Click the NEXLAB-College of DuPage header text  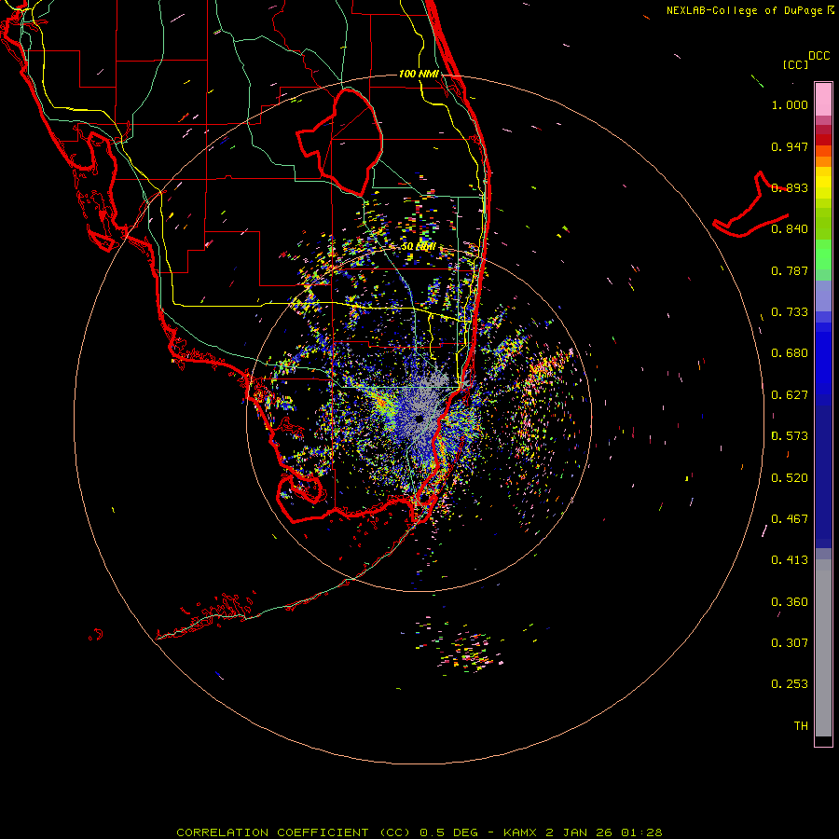pos(744,10)
